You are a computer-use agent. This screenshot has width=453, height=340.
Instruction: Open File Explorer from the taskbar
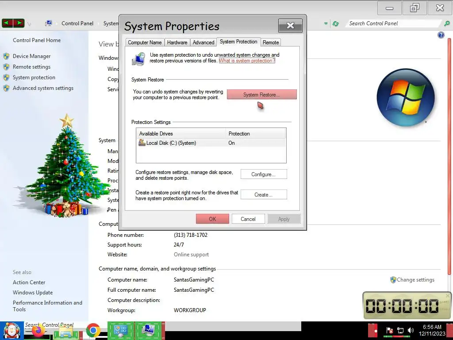tap(65, 331)
